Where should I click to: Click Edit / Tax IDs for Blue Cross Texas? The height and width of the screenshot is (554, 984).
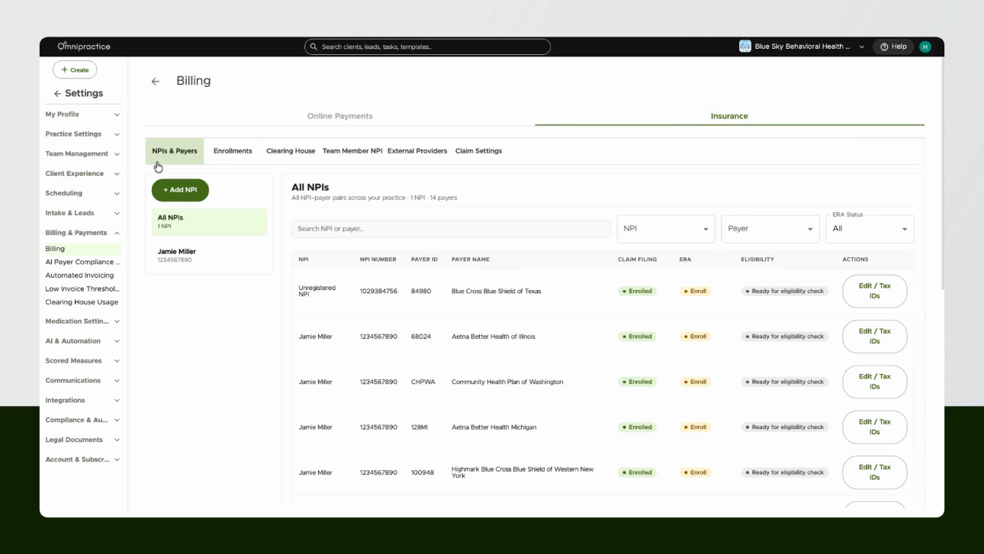(x=875, y=291)
